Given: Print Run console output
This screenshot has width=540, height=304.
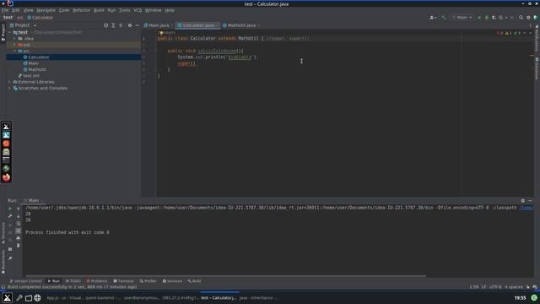Looking at the screenshot, I should point(19,238).
